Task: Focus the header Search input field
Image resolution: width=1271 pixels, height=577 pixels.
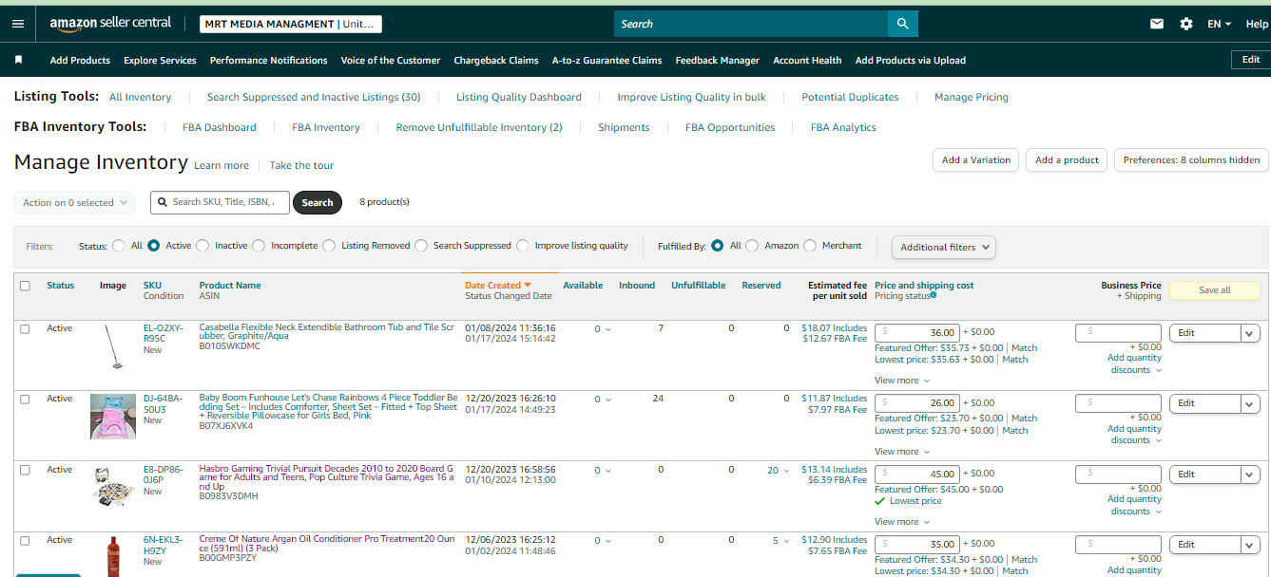Action: click(751, 24)
